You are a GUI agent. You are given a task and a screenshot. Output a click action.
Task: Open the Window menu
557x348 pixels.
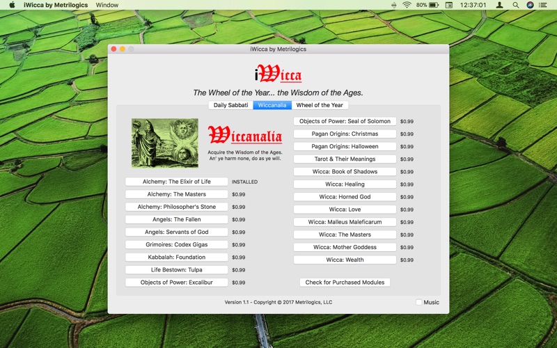(107, 5)
